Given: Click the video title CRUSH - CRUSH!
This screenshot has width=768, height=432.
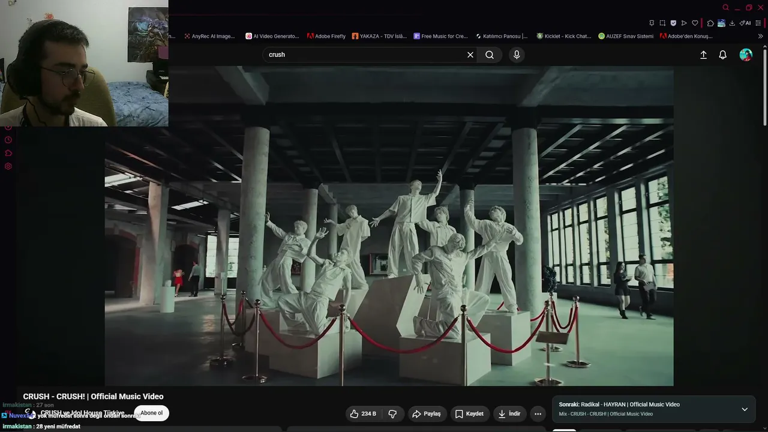Looking at the screenshot, I should click(x=93, y=397).
